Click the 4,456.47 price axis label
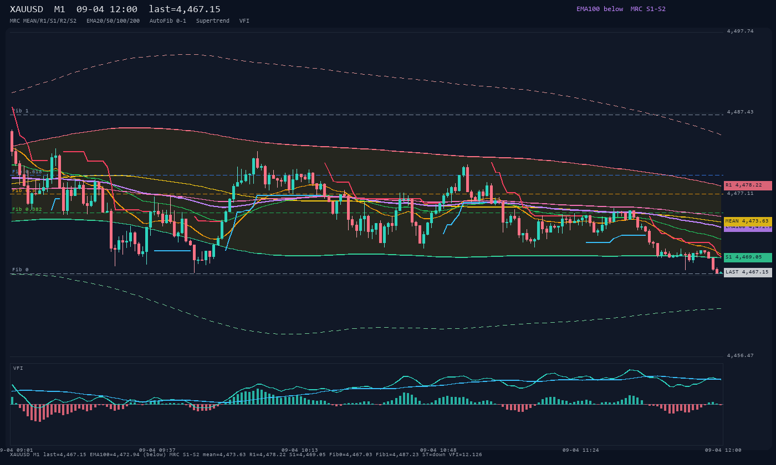This screenshot has width=776, height=465. (741, 355)
